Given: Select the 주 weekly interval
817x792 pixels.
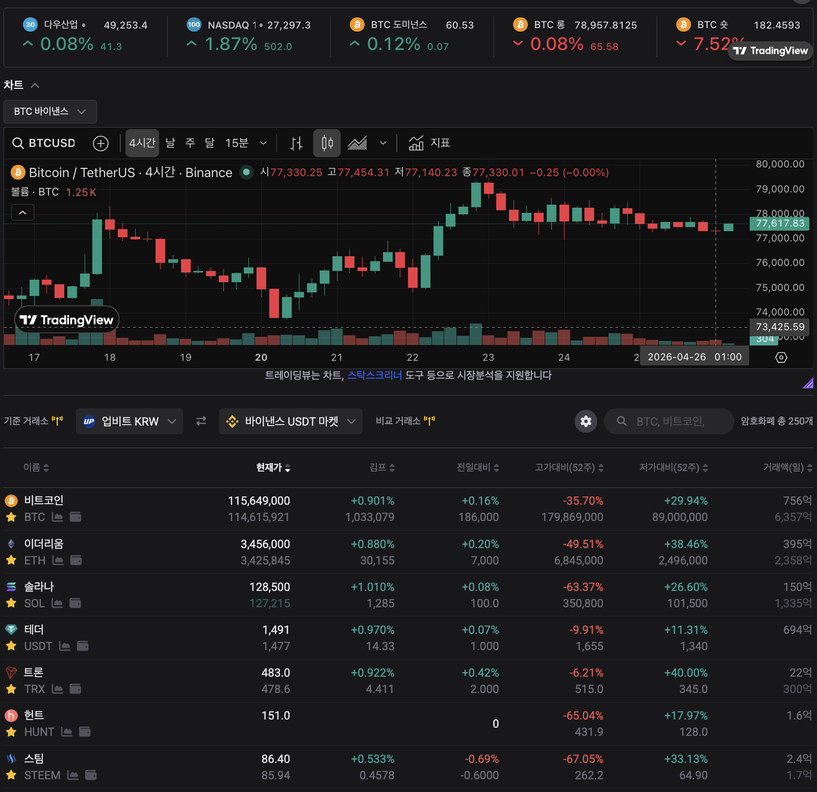Looking at the screenshot, I should 190,143.
